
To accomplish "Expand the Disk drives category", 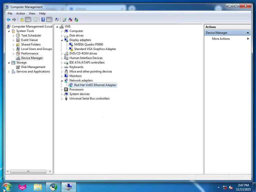I will 62,35.
